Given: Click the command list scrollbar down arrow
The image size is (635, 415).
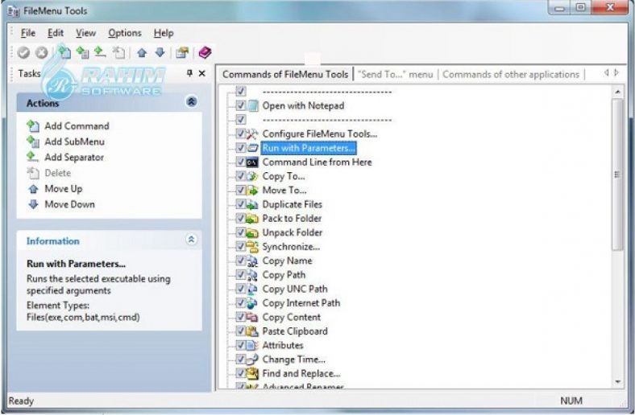Looking at the screenshot, I should click(617, 382).
